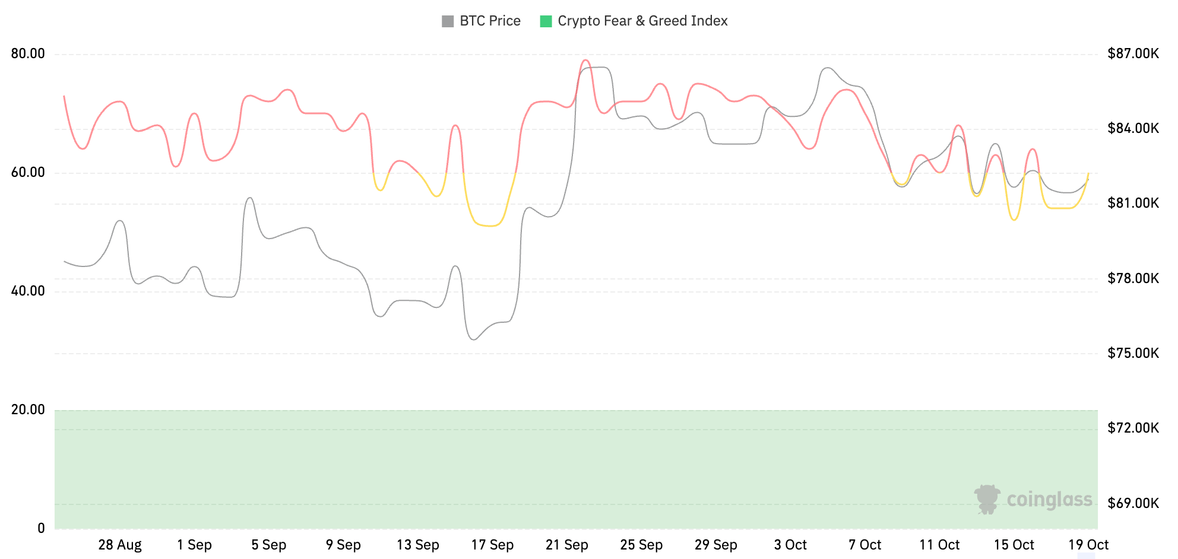Click the 20.00 index axis label

[28, 409]
